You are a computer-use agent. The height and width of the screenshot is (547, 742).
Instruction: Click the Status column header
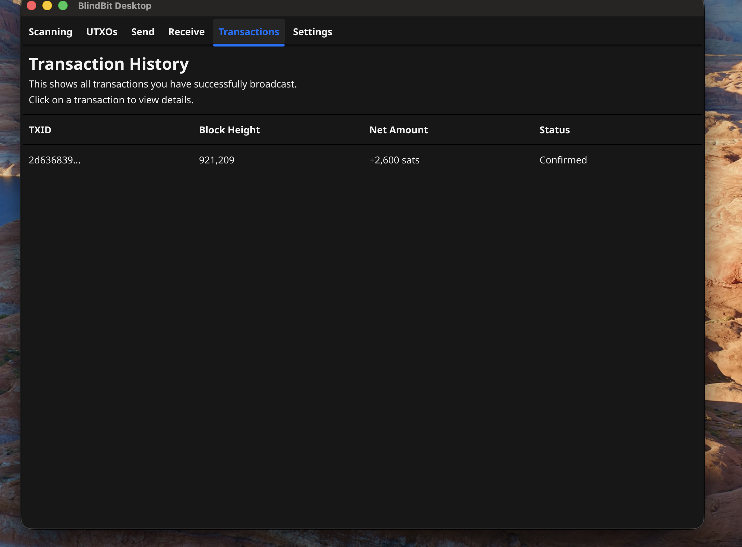(554, 130)
